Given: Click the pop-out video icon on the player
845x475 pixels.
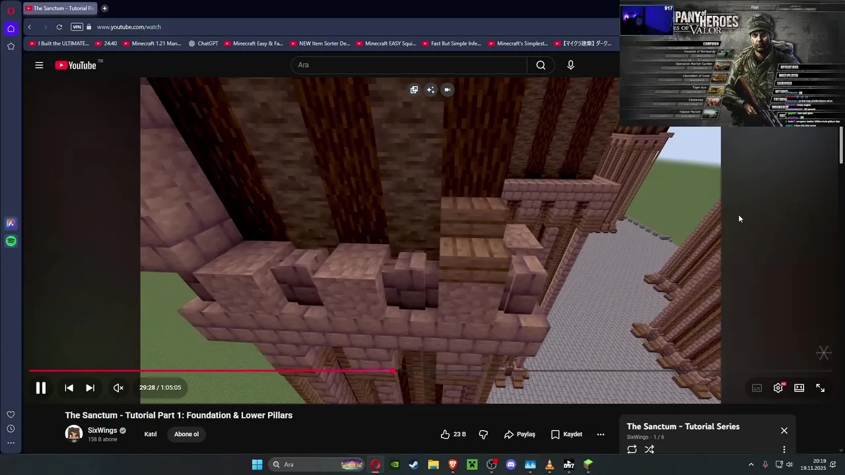Looking at the screenshot, I should click(x=414, y=90).
